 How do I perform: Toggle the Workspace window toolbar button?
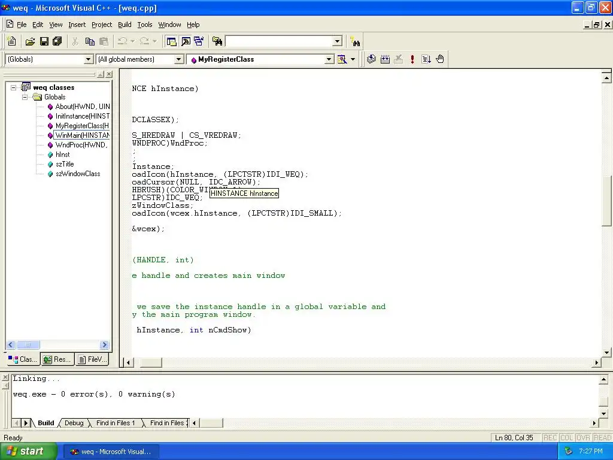pos(171,41)
